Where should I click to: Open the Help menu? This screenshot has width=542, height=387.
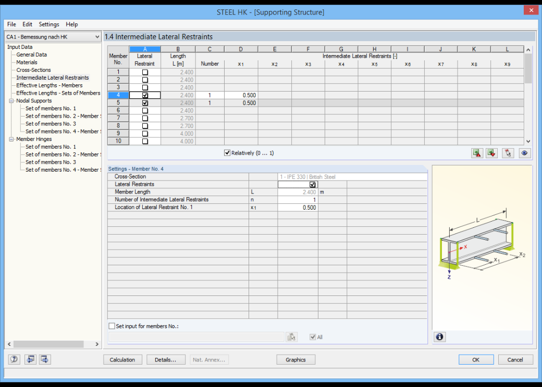coord(72,24)
